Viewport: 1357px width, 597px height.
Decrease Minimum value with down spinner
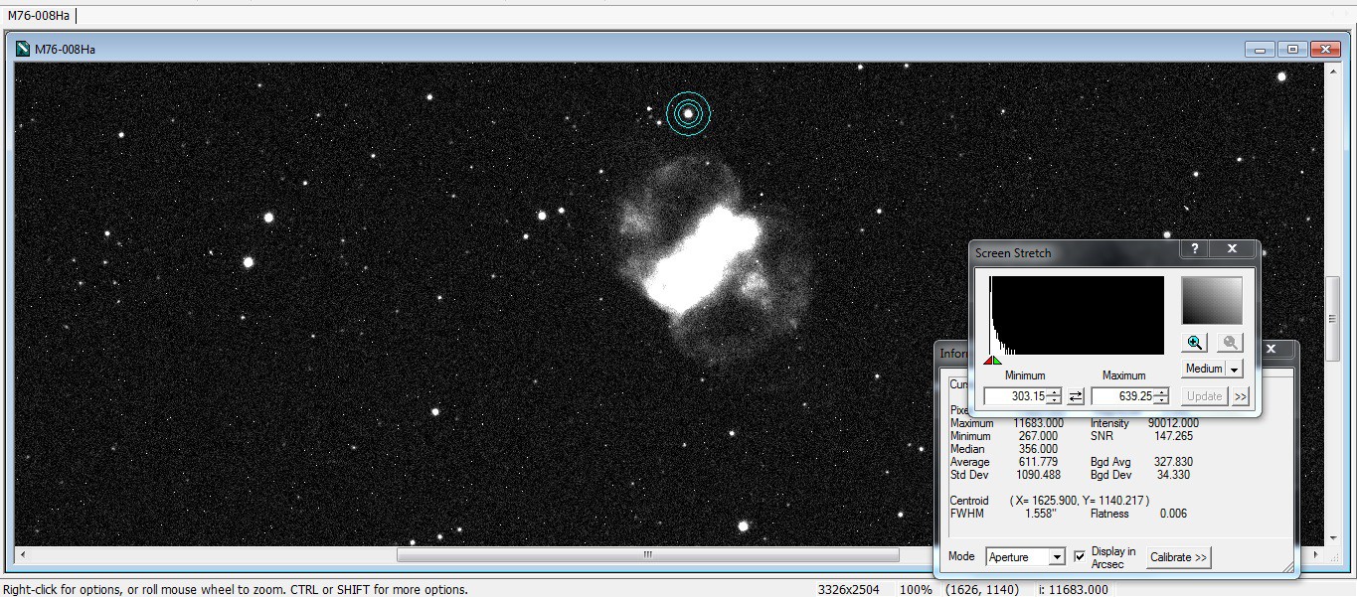1054,400
